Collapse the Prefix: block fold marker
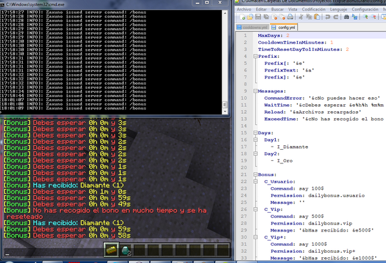 pos(255,56)
